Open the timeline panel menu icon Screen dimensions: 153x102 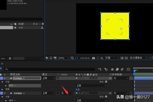(x=2, y=64)
